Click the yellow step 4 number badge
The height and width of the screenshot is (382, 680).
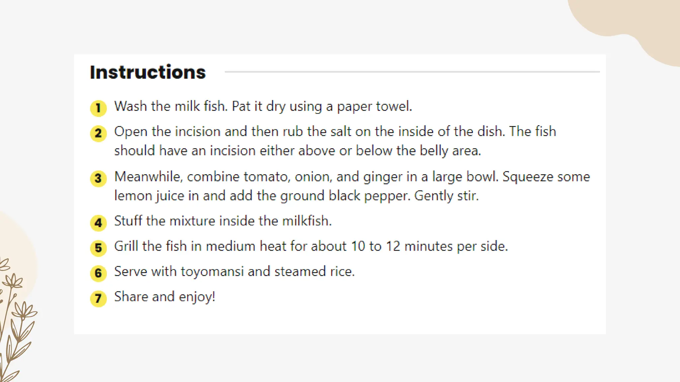(98, 223)
